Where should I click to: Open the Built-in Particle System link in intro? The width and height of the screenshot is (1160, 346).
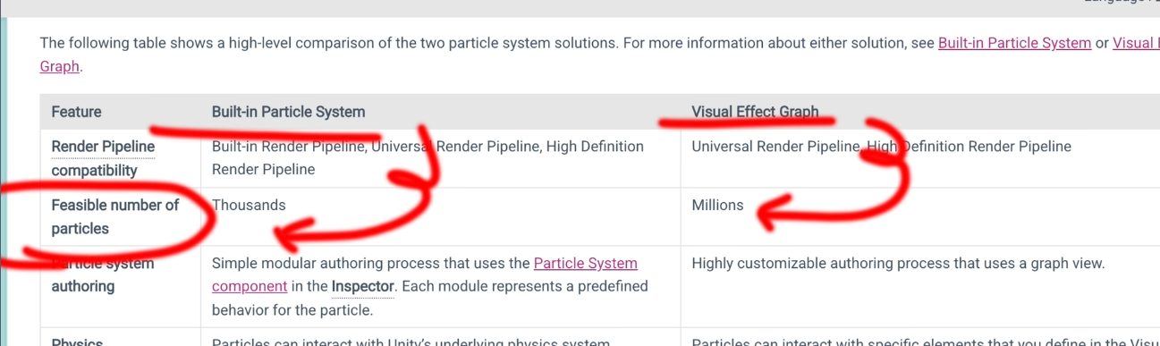pos(1014,43)
